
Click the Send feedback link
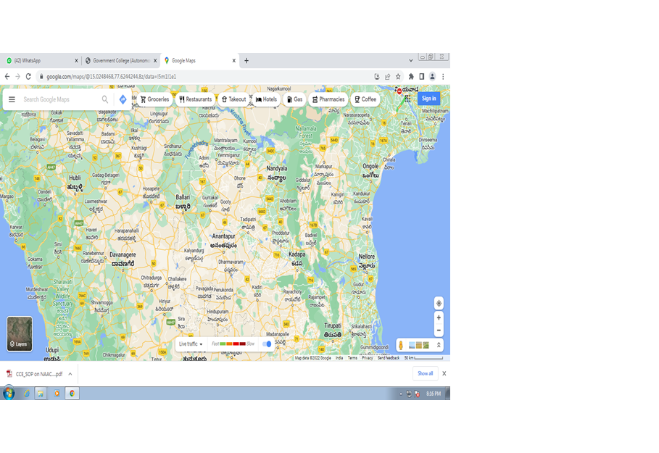pyautogui.click(x=389, y=358)
